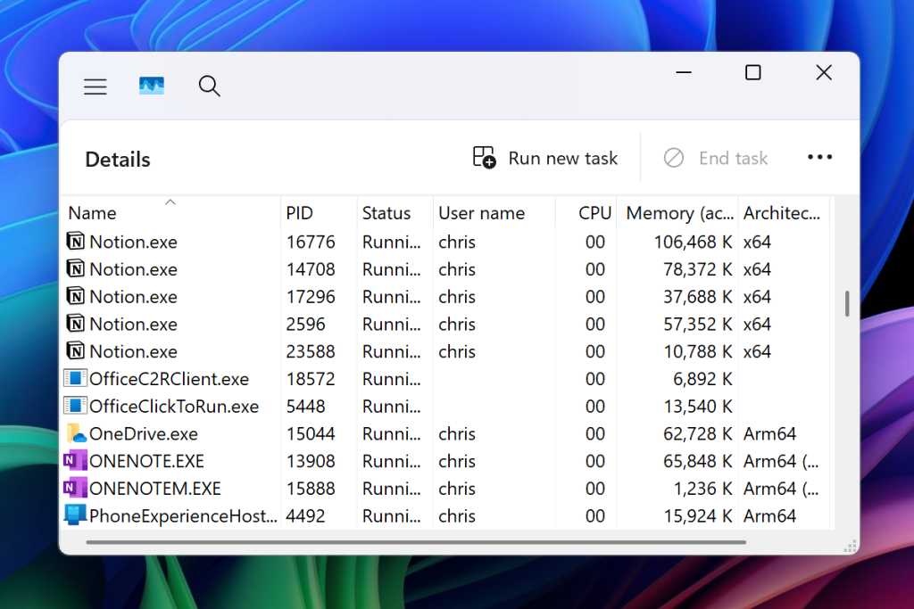Open search with the magnifying glass icon
Viewport: 914px width, 609px height.
pos(209,86)
